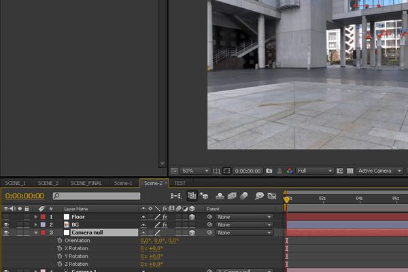
Task: Collapse the Camera null layer properties
Action: pos(36,233)
